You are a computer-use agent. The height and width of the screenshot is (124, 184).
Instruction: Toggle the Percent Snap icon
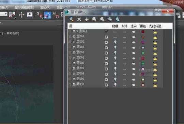pyautogui.click(x=56, y=15)
